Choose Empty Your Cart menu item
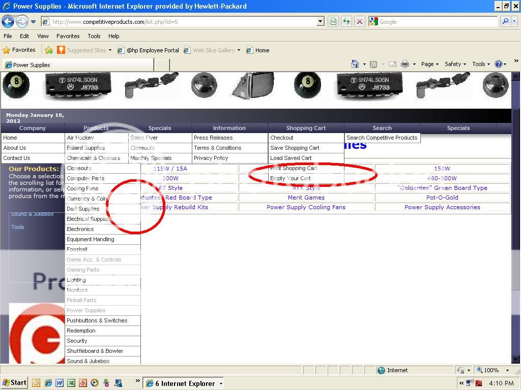 [x=290, y=178]
